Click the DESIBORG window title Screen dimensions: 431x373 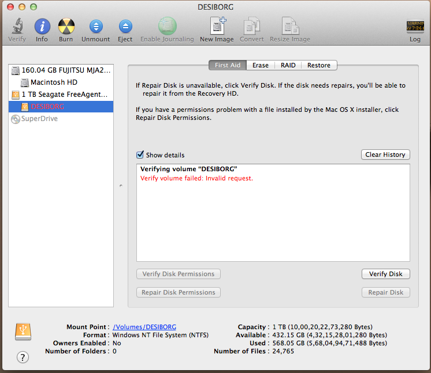[x=216, y=7]
